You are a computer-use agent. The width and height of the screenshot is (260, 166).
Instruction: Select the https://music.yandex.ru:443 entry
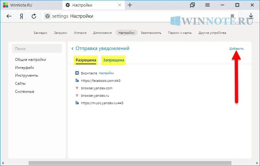coord(102,103)
